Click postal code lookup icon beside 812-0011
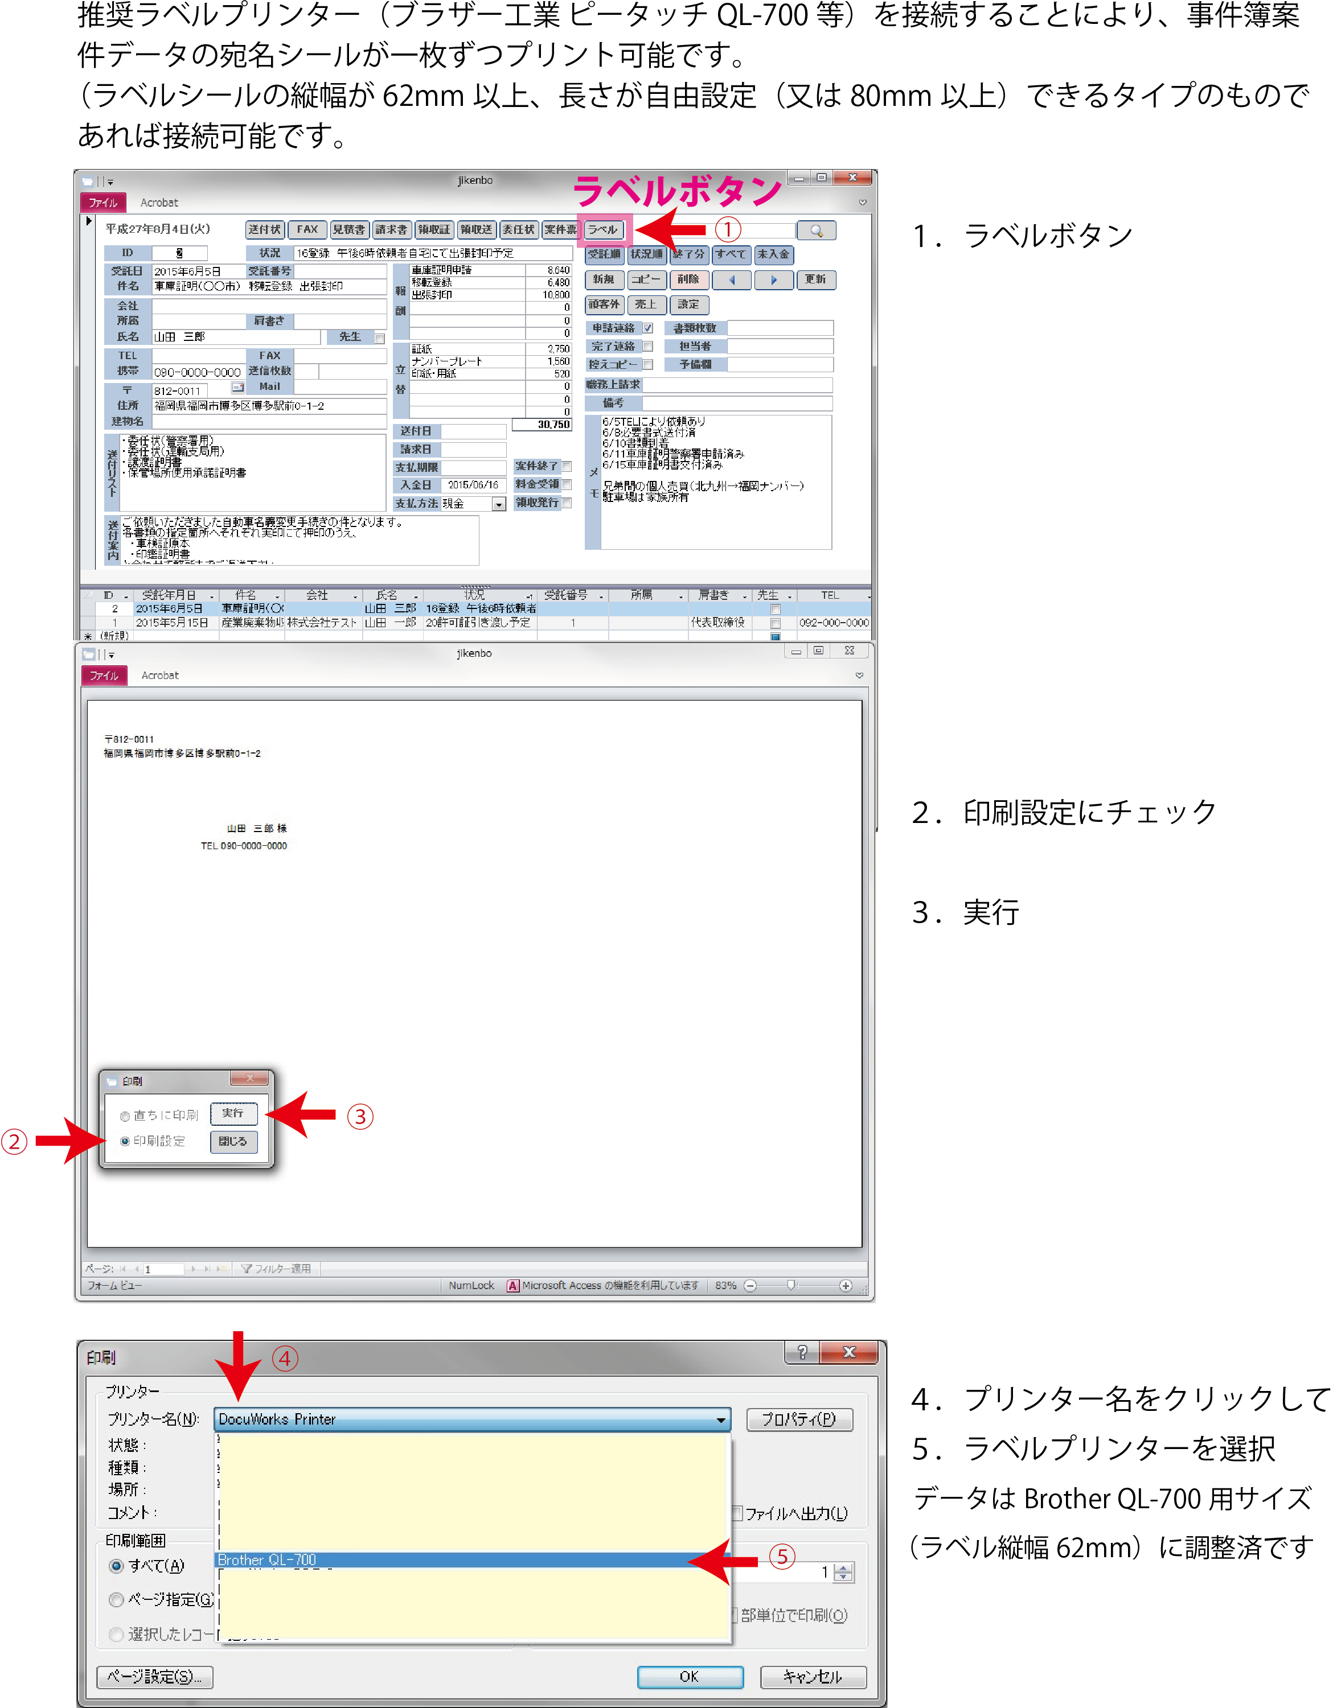 tap(238, 388)
